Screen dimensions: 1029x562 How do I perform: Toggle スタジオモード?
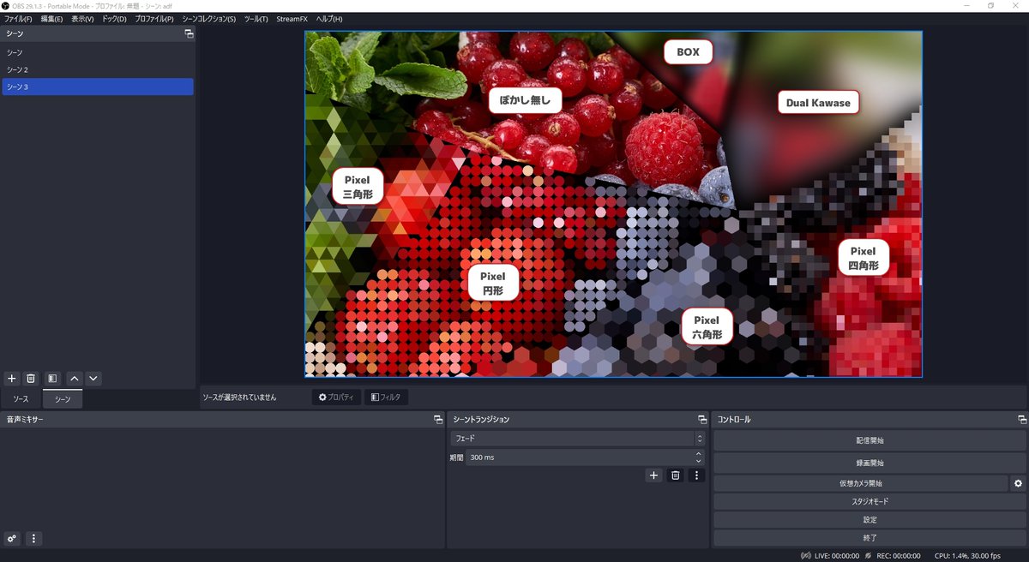(x=870, y=501)
